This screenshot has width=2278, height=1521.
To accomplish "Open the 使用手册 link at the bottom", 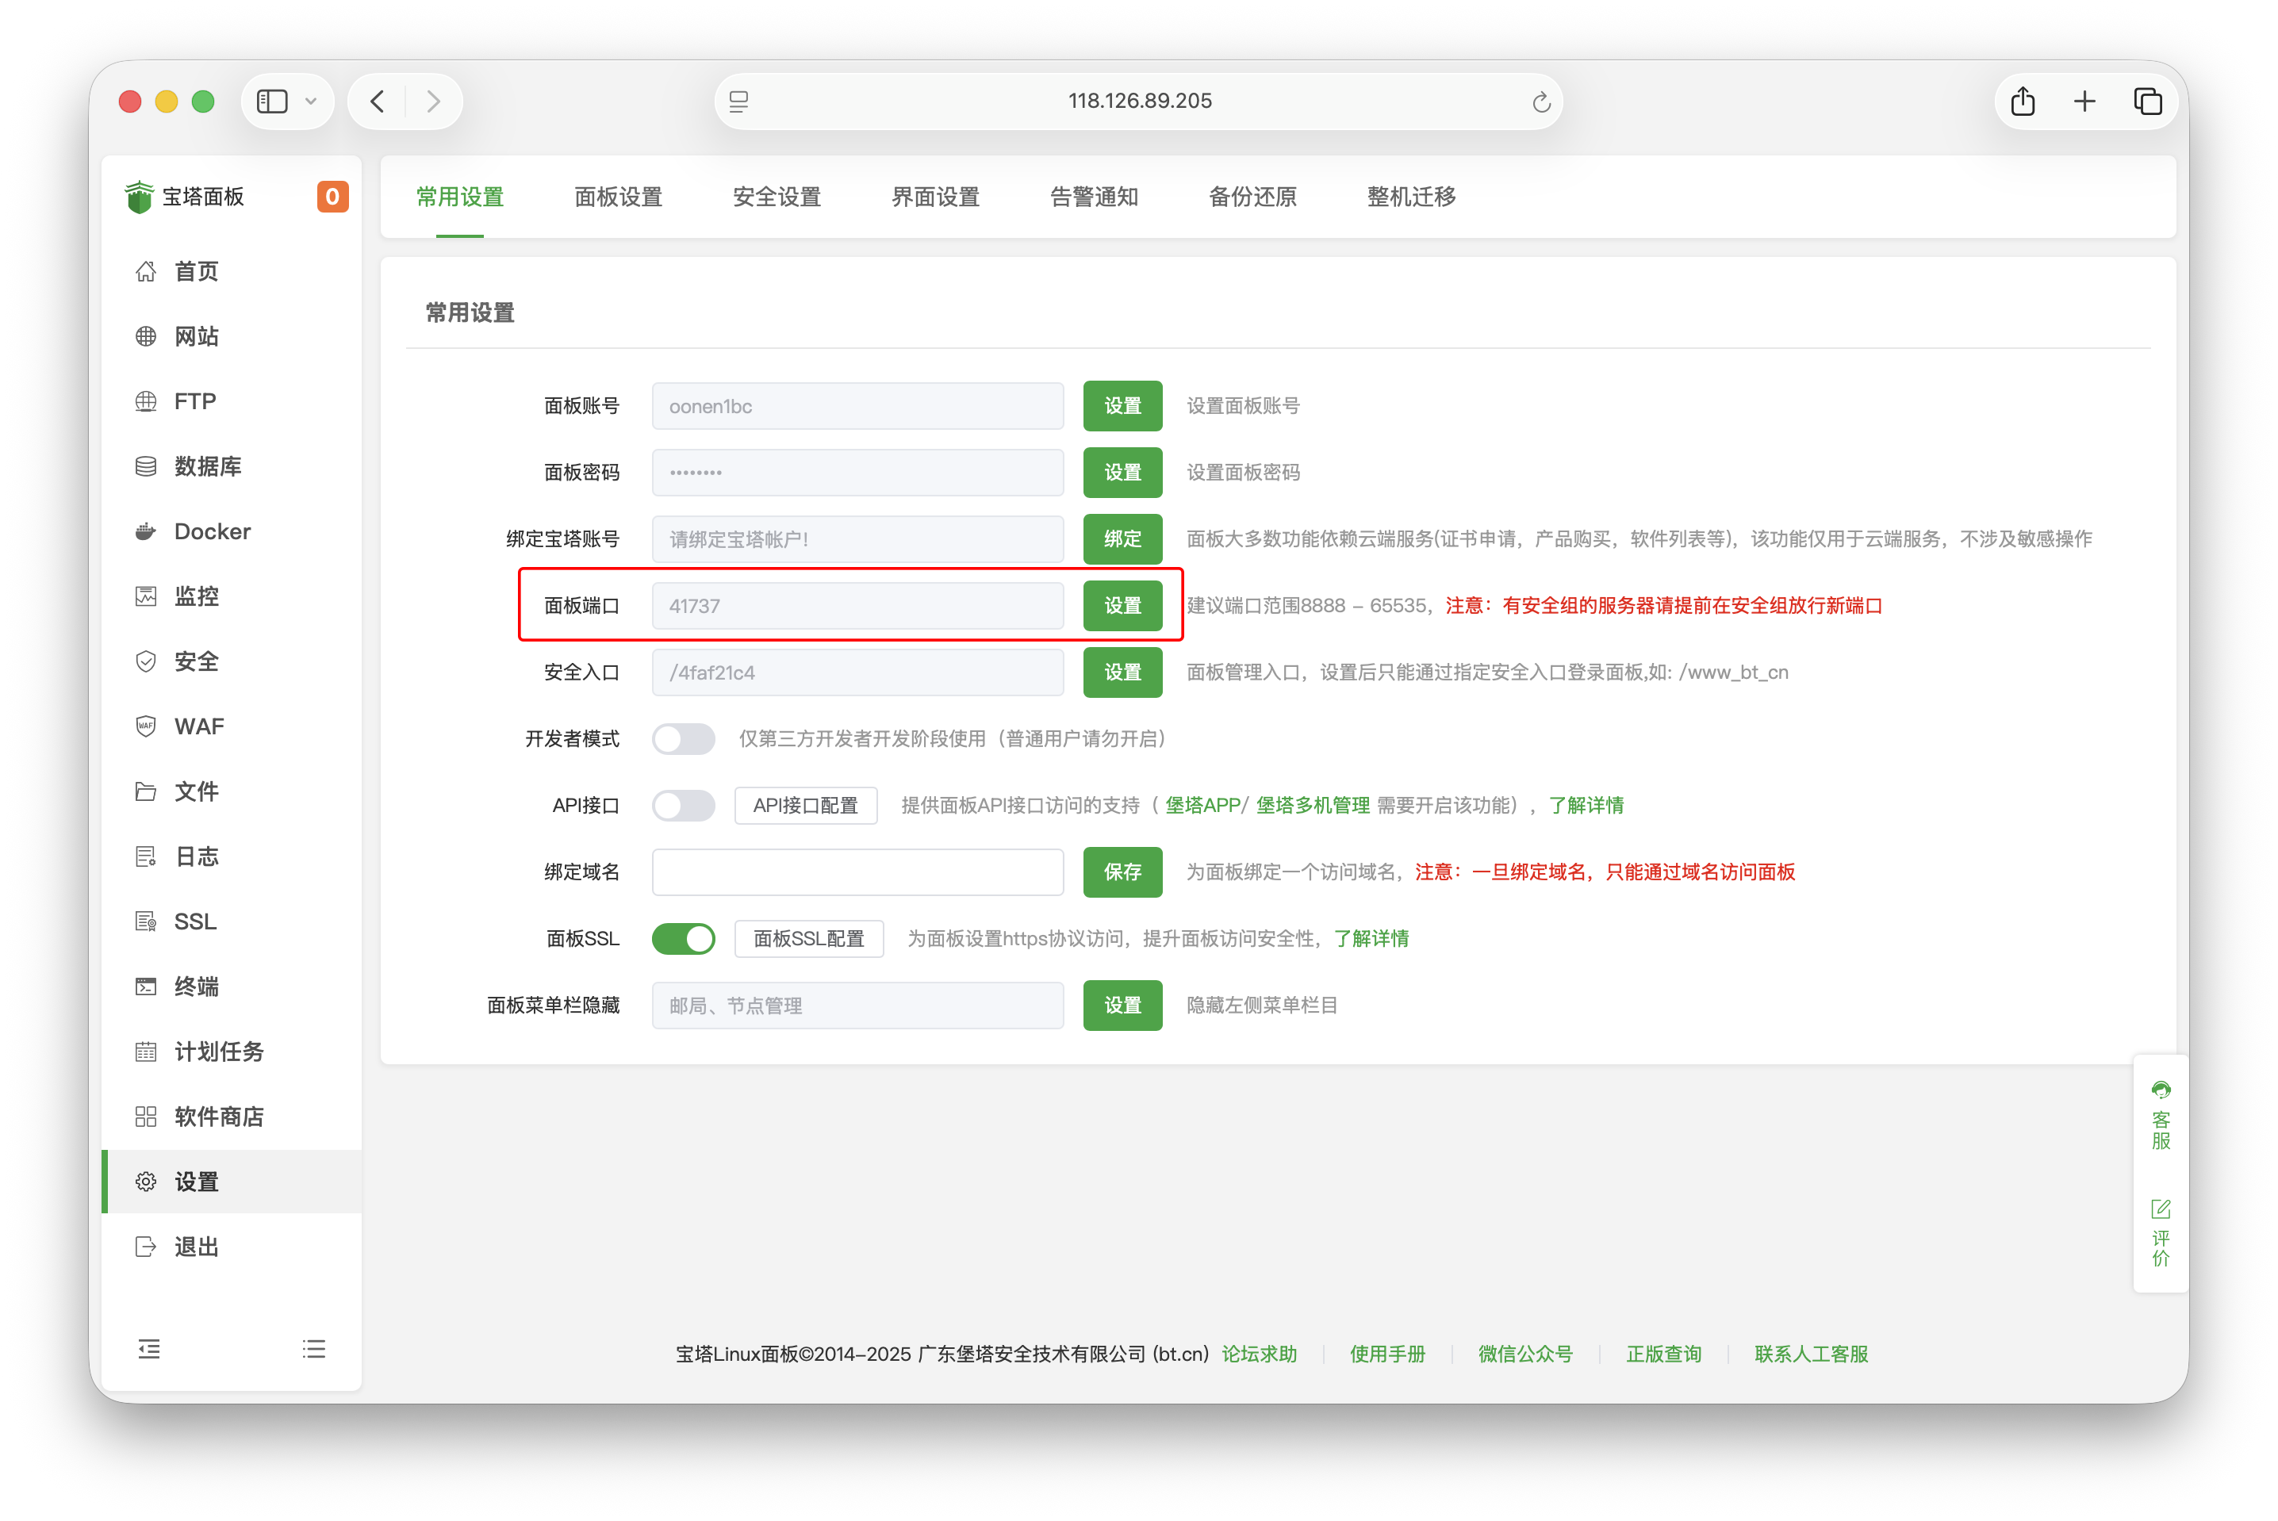I will 1387,1354.
